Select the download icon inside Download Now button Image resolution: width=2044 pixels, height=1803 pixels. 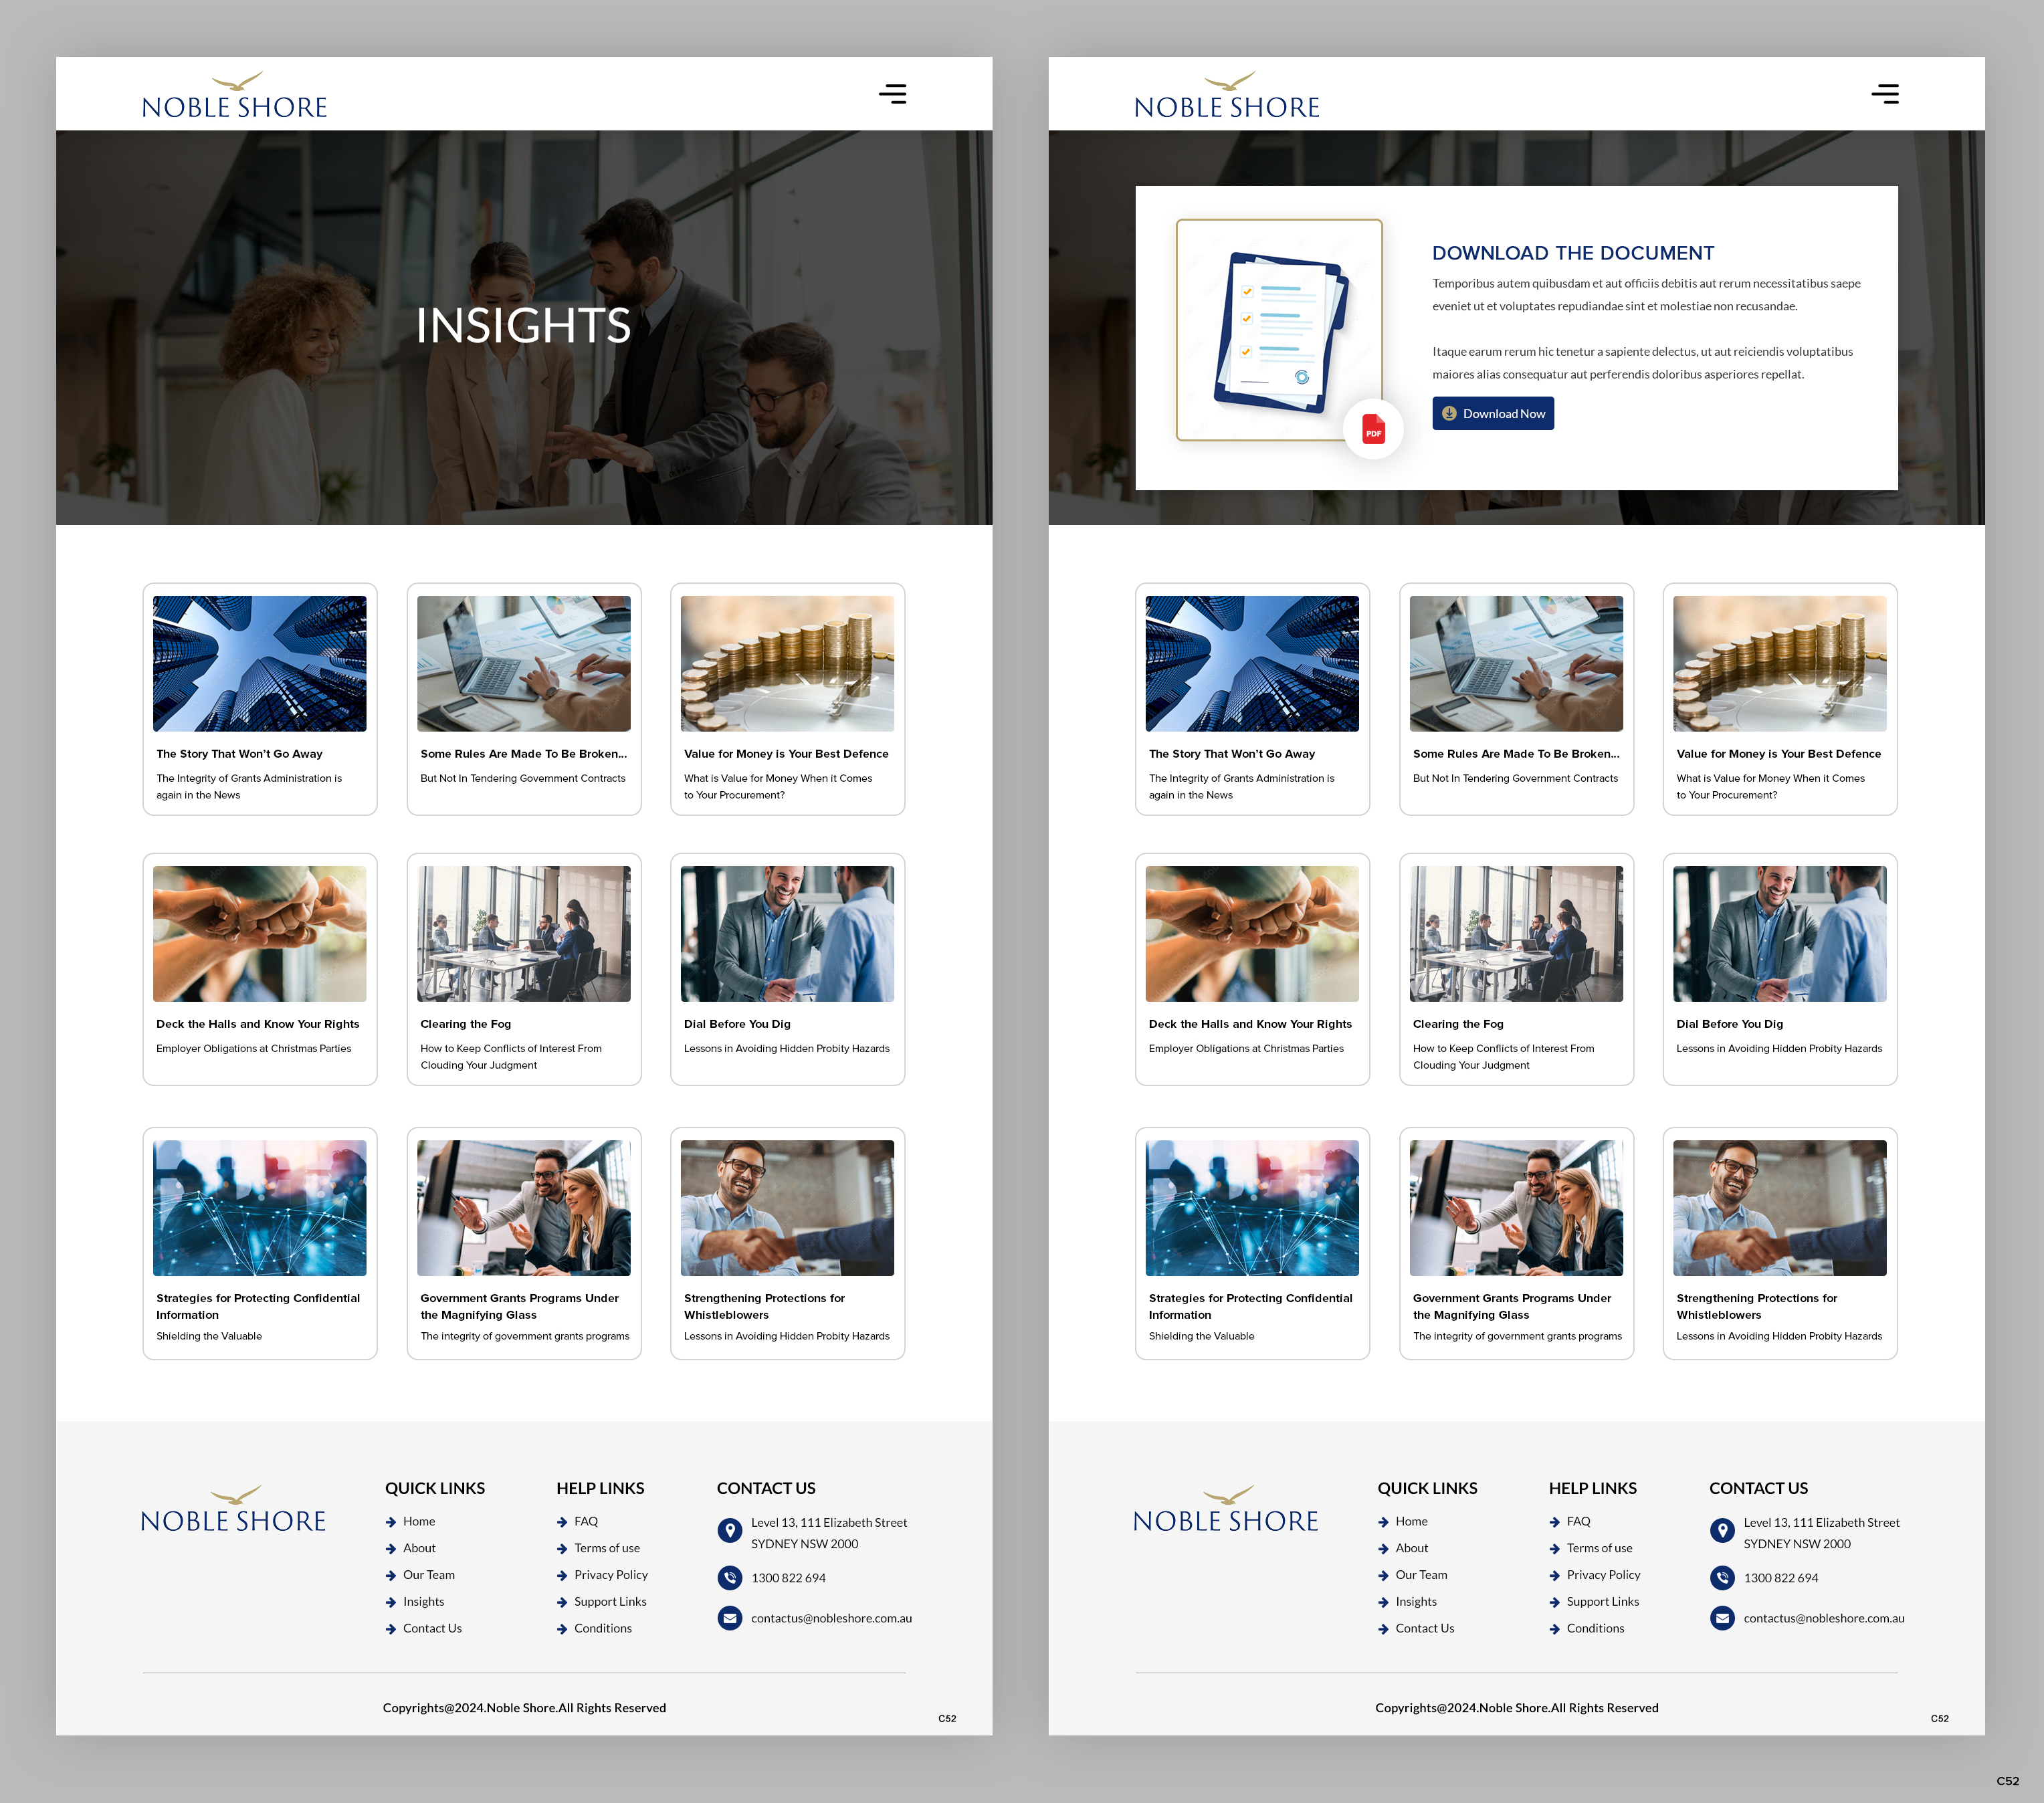point(1449,413)
